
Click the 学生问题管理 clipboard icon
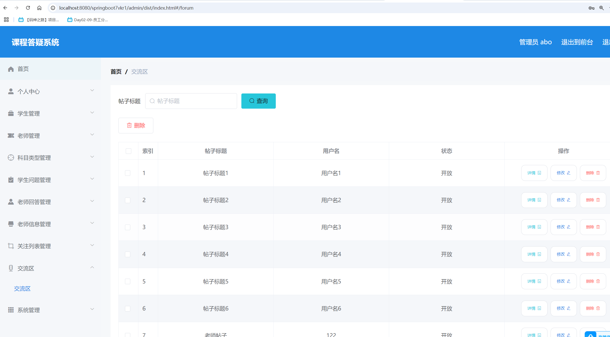pyautogui.click(x=11, y=180)
